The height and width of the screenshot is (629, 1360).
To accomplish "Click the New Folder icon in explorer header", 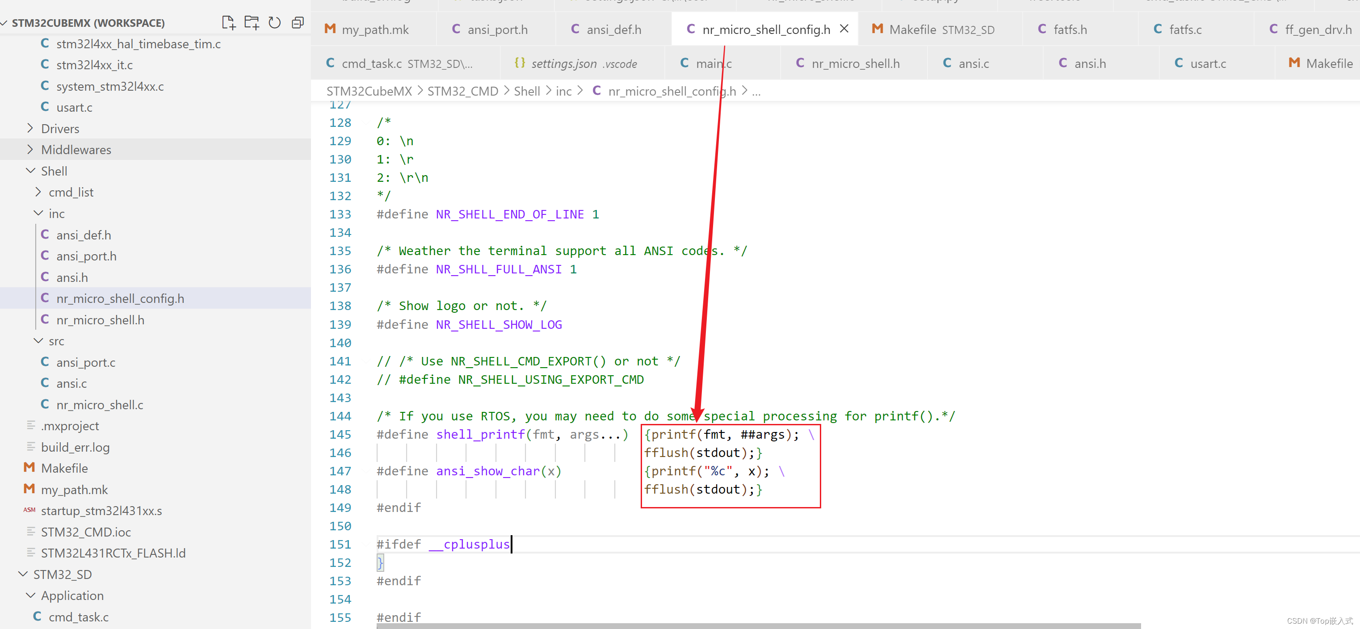I will (251, 23).
